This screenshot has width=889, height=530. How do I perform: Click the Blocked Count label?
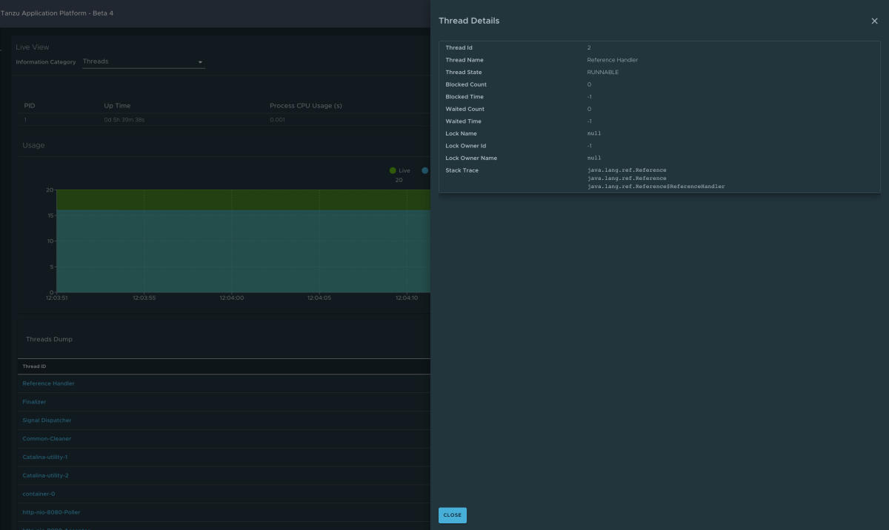(x=466, y=84)
